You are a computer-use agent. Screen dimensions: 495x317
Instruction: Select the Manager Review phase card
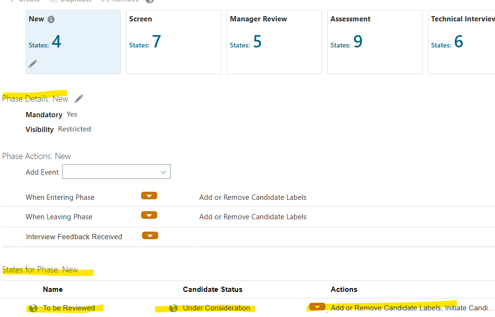point(274,42)
